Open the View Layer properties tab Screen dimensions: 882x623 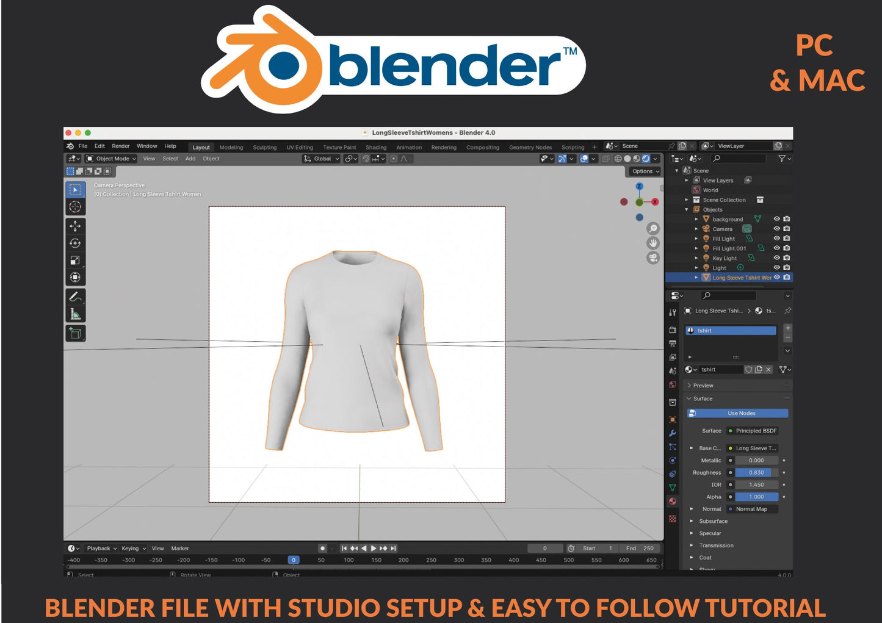(x=673, y=357)
